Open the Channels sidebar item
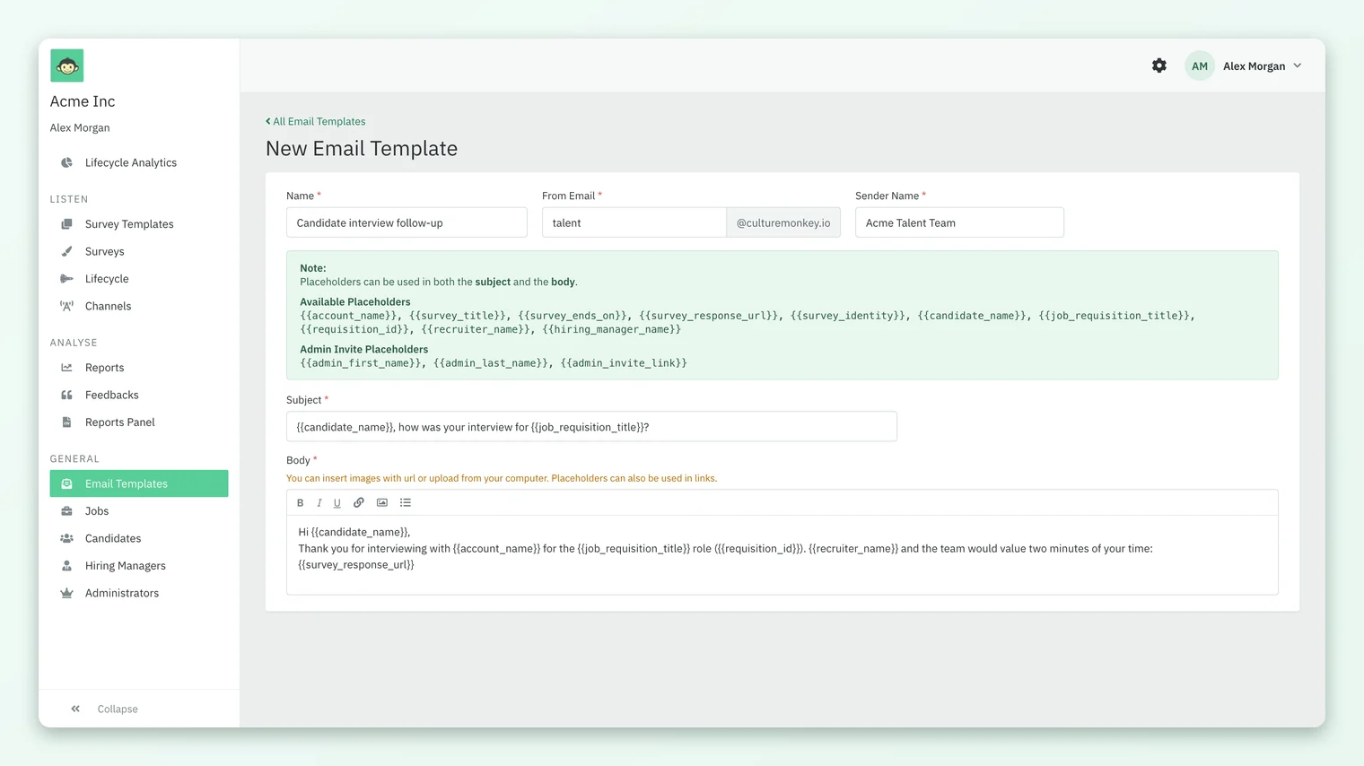 139,306
